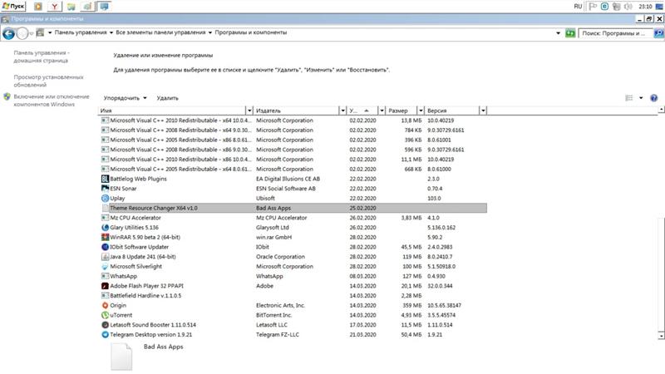The image size is (665, 374).
Task: Select the ESN Sonar icon
Action: click(106, 189)
